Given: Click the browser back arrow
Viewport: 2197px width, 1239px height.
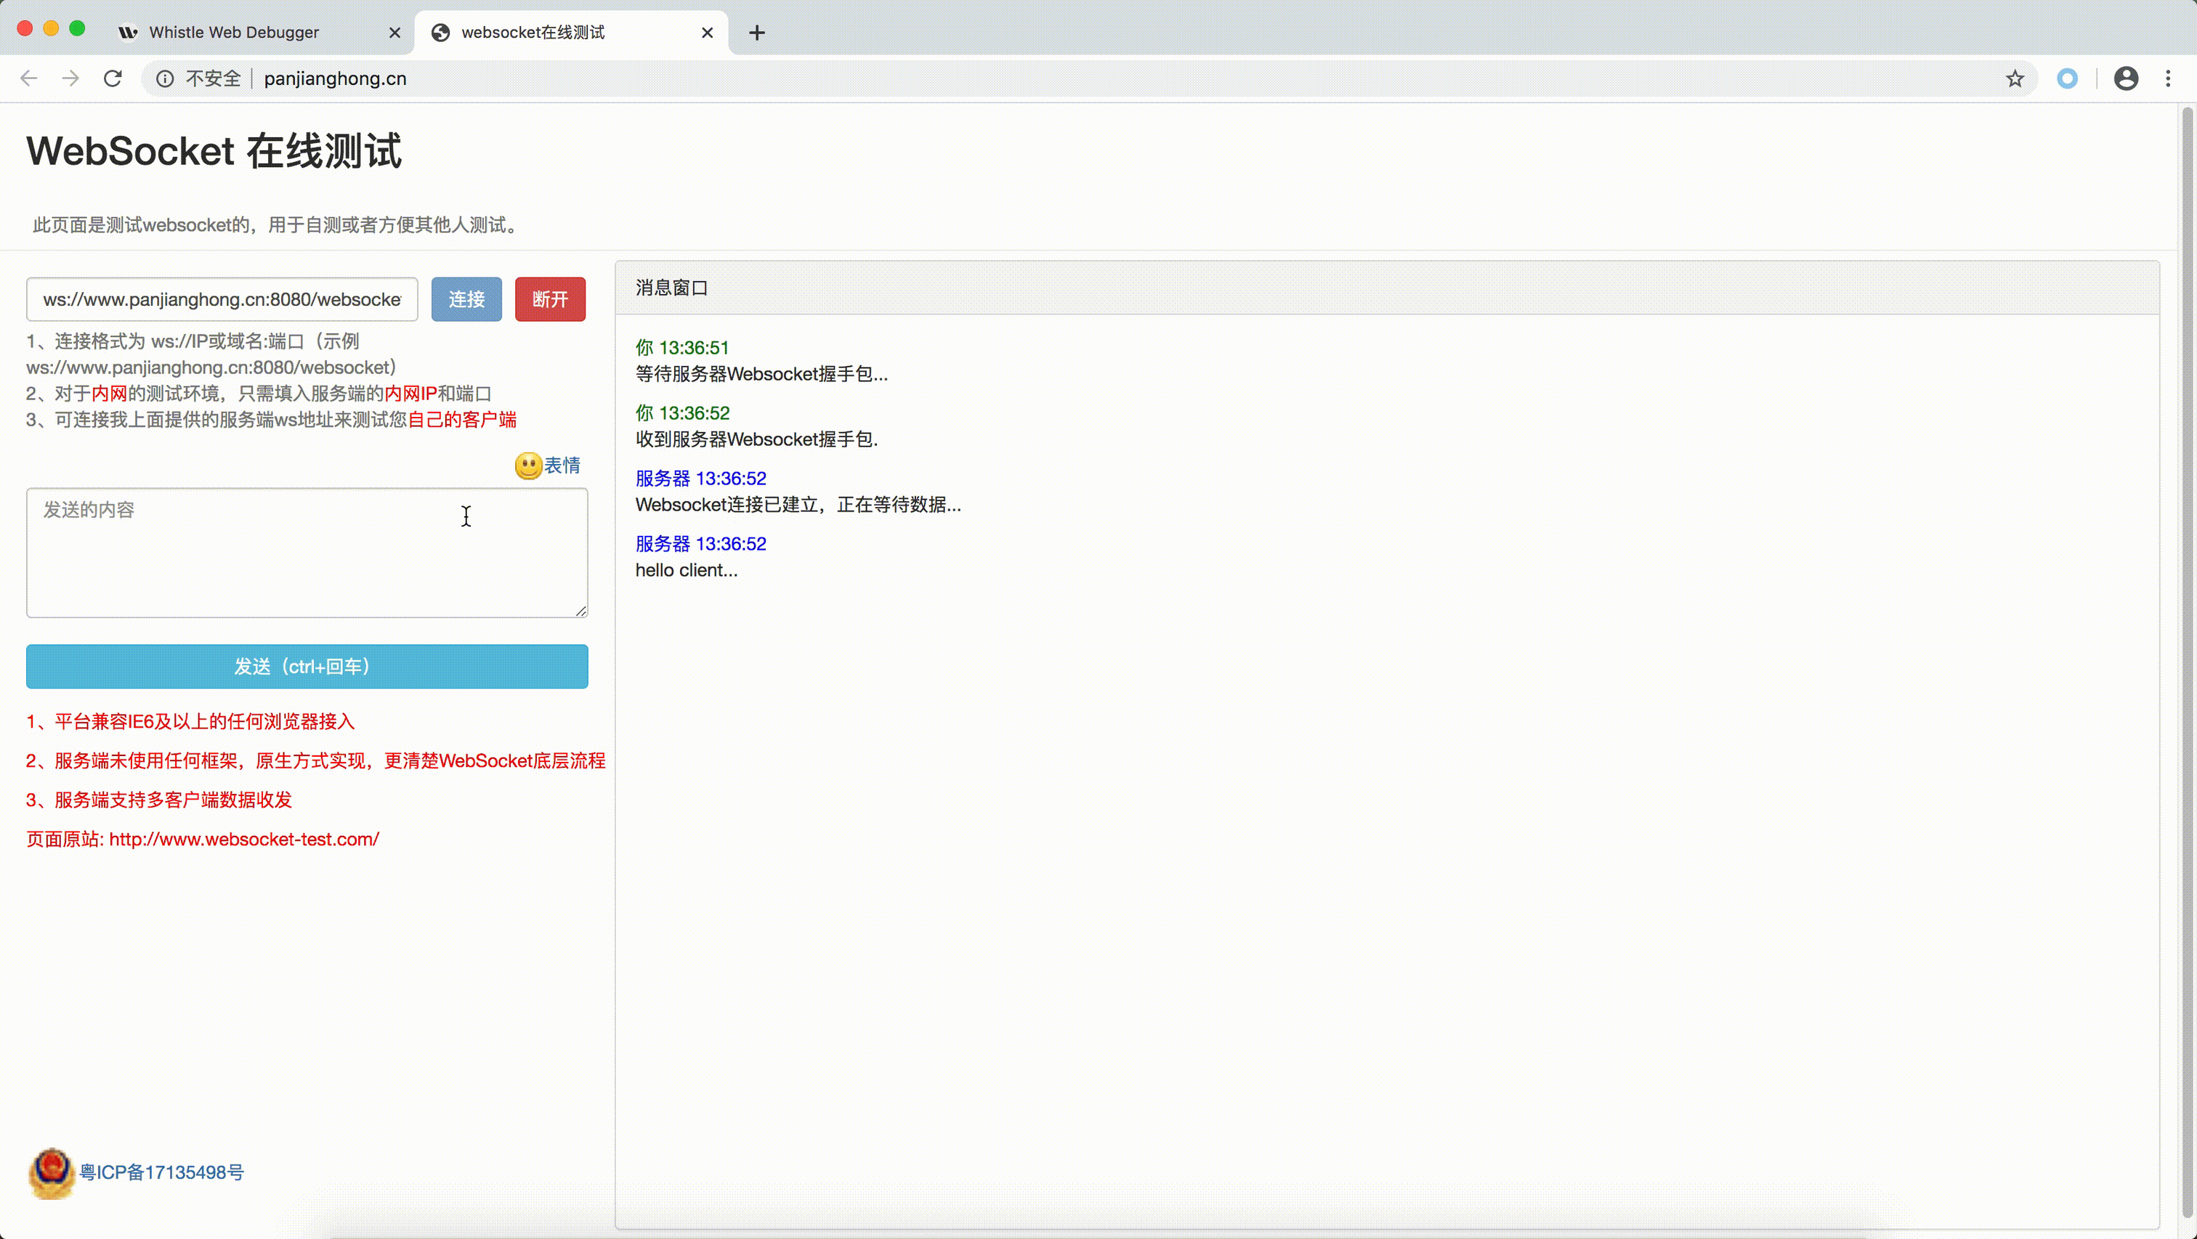Looking at the screenshot, I should [28, 78].
